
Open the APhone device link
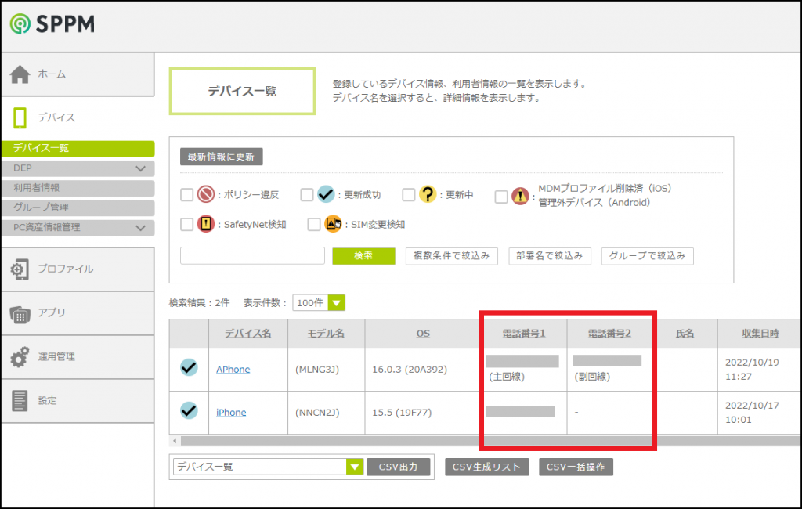233,370
